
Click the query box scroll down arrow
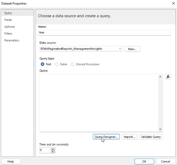(x=160, y=129)
